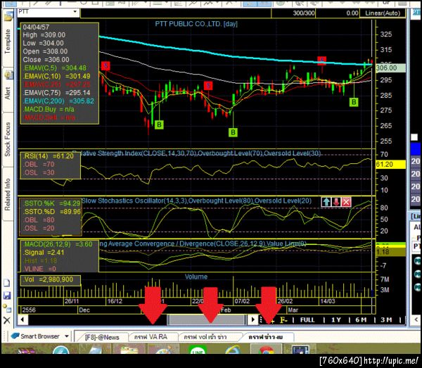Click the B buy marker near 07/02
Viewport: 422px width, 368px height.
coord(233,132)
